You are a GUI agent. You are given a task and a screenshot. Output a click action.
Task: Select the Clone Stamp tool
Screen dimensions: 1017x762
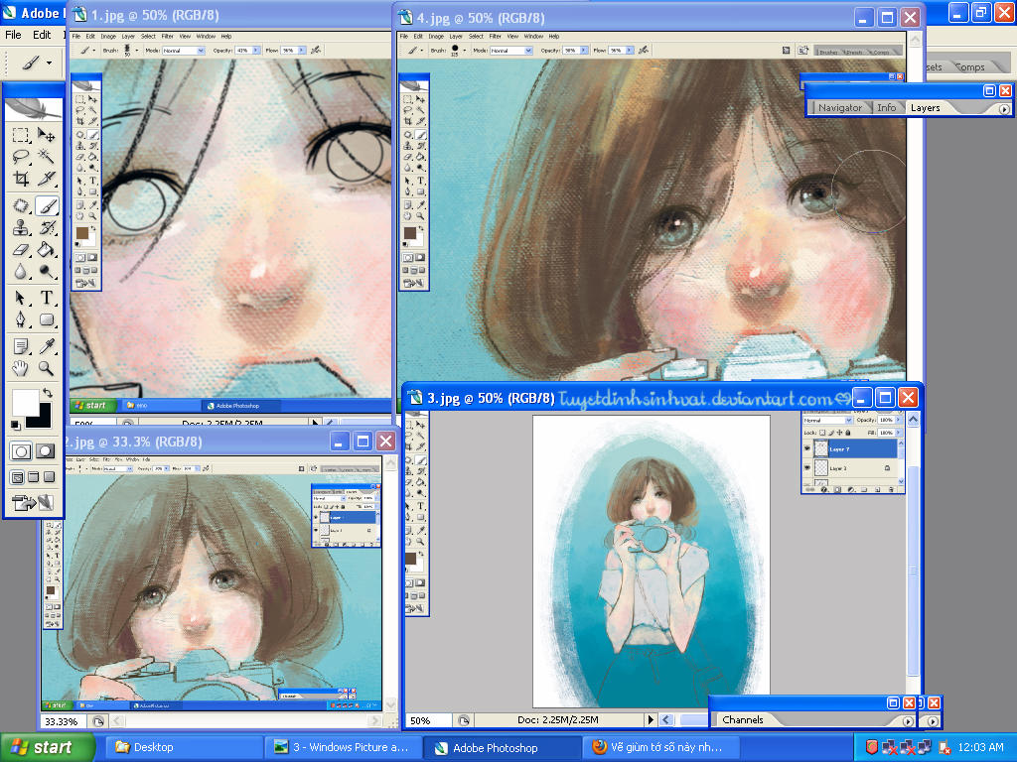[20, 228]
